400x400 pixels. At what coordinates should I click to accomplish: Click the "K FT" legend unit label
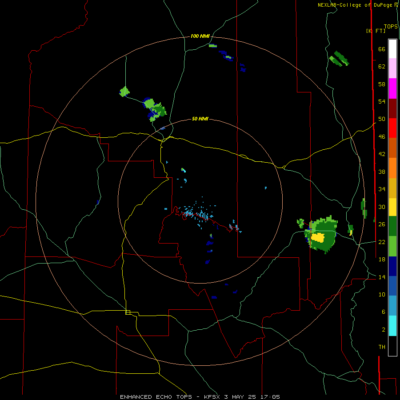[x=376, y=31]
